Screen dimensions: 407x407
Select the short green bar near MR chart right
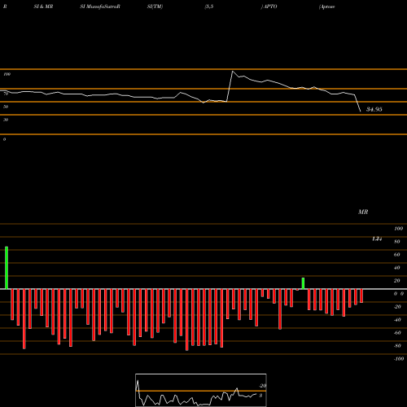point(303,283)
